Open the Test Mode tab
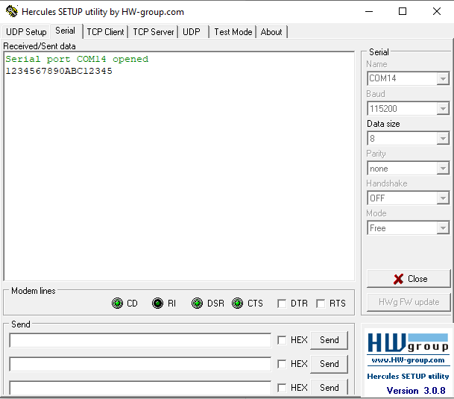 (x=233, y=32)
